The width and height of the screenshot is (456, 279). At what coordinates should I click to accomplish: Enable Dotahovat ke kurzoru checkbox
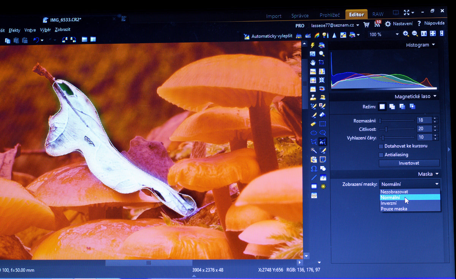tap(381, 146)
